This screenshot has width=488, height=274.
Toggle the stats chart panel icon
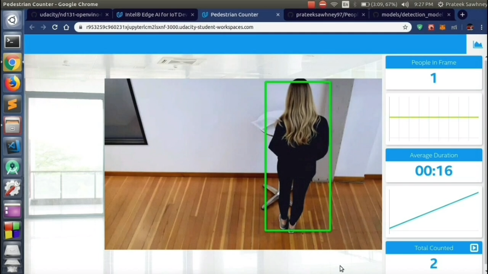pos(478,44)
